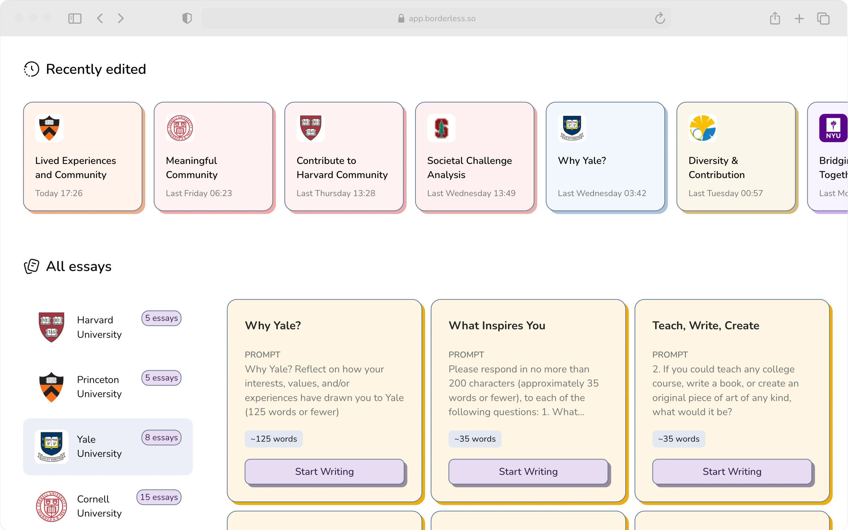Open the share icon in toolbar
The image size is (848, 530).
point(775,18)
